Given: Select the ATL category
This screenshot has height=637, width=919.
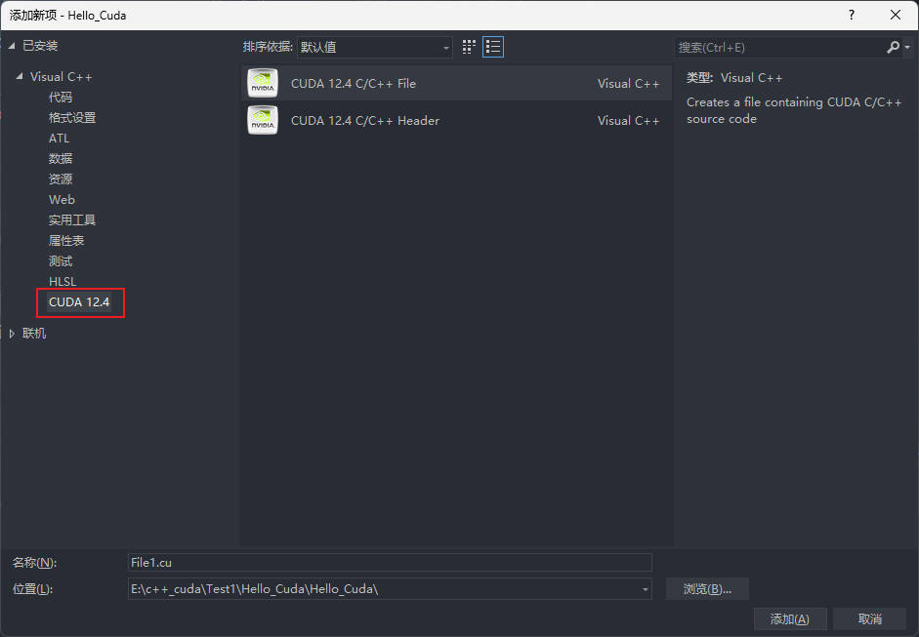Looking at the screenshot, I should (x=60, y=139).
